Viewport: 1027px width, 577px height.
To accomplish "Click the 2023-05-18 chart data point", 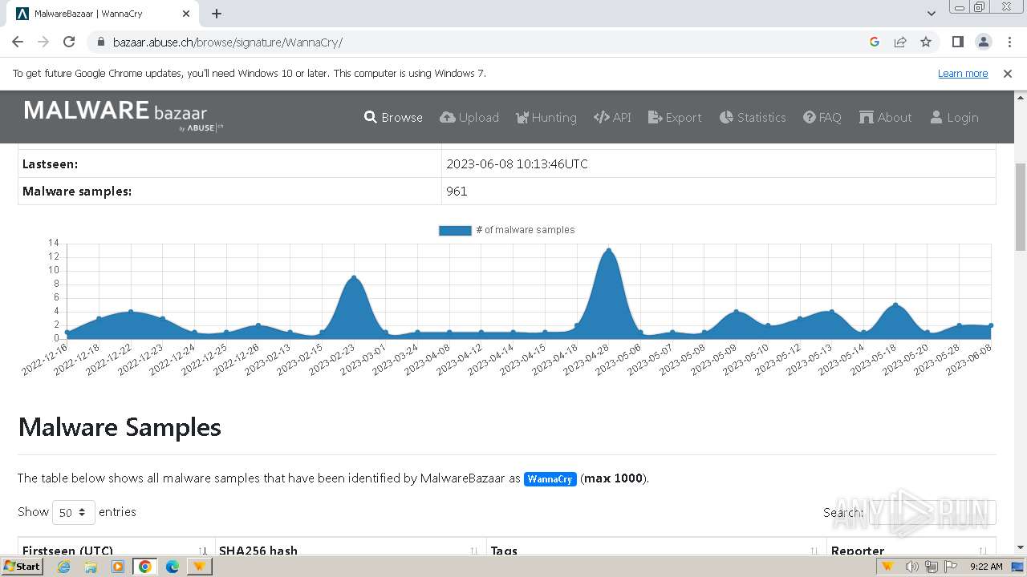I will 895,305.
